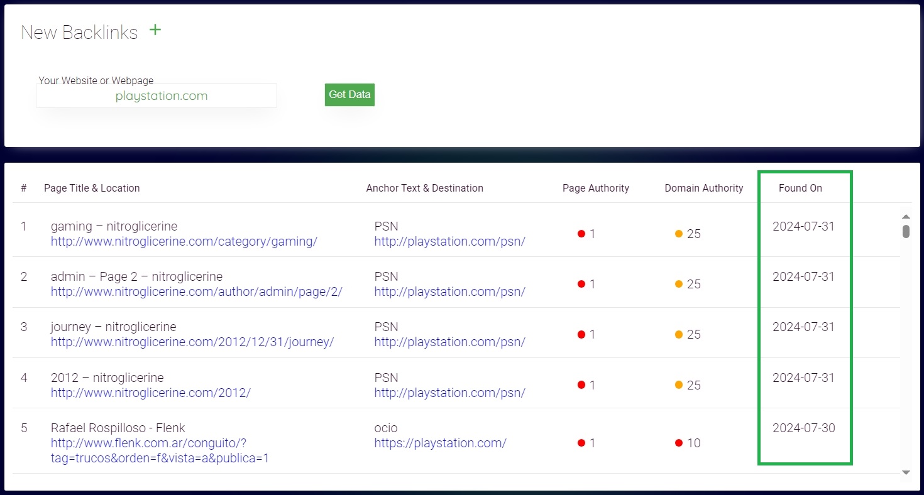This screenshot has height=495, width=924.
Task: Click the red Page Authority dot in row 1
Action: [581, 234]
